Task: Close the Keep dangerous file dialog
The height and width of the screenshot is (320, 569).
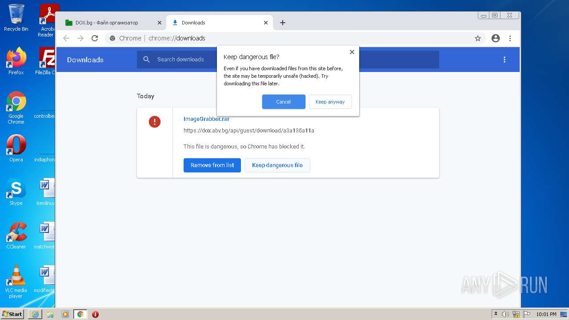Action: [352, 52]
